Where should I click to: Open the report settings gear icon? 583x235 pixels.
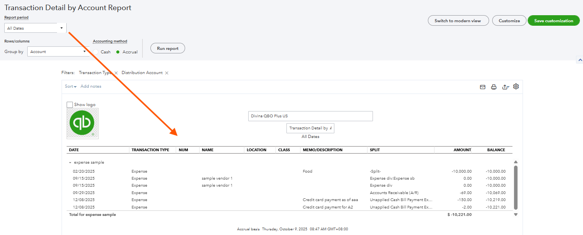516,87
